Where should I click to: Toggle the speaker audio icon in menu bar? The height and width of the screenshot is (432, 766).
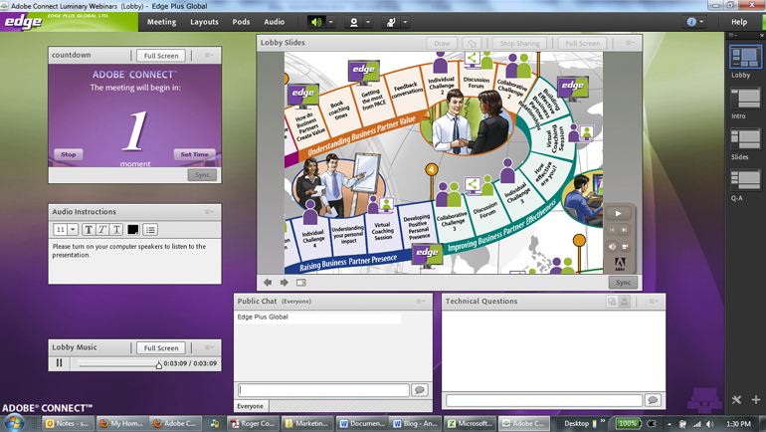(316, 22)
